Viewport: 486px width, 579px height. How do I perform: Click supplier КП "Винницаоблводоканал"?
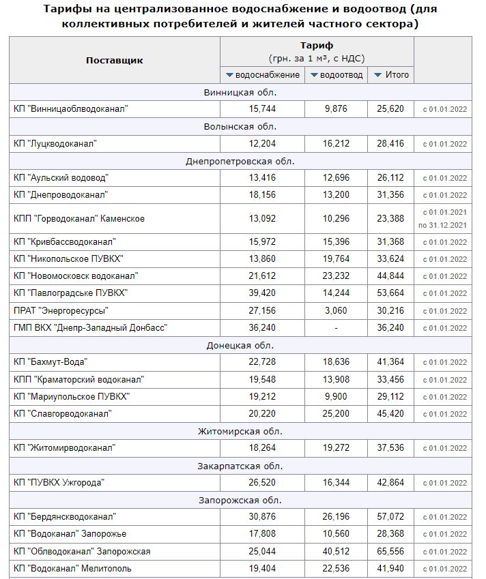pos(71,108)
